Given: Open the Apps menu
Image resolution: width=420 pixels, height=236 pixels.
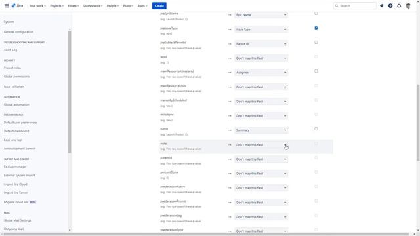Looking at the screenshot, I should tap(142, 6).
